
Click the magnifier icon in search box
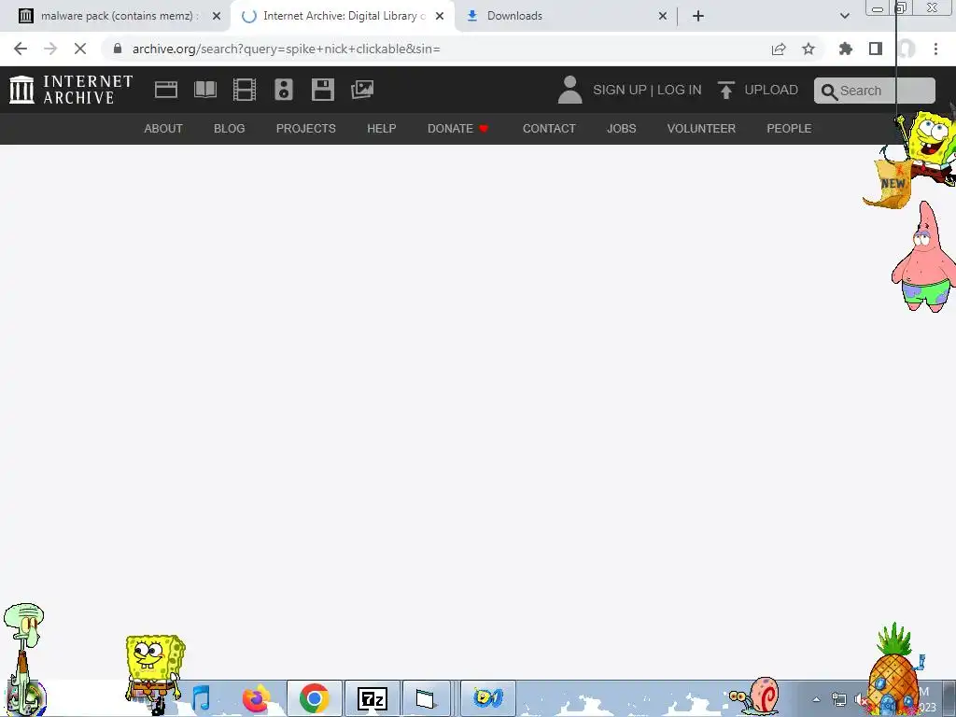pyautogui.click(x=829, y=91)
